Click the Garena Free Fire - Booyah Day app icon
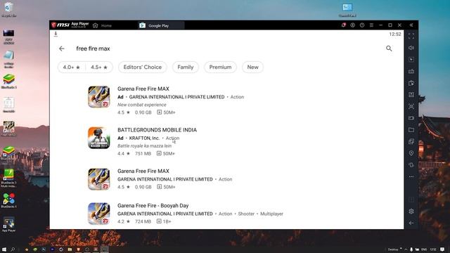This screenshot has height=253, width=450. [x=98, y=214]
